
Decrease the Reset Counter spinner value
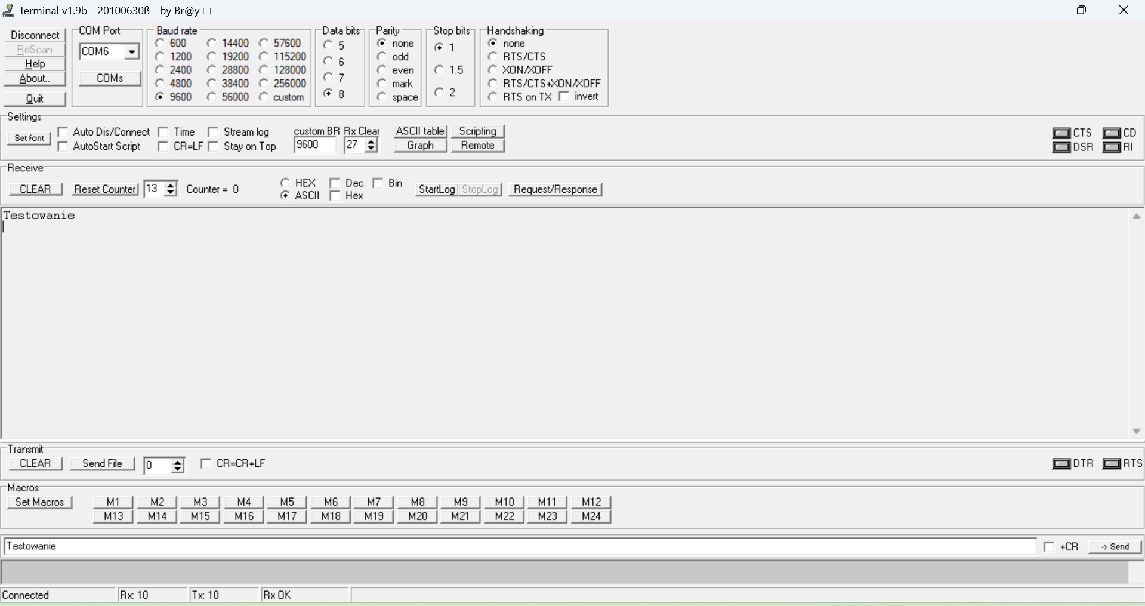coord(171,193)
